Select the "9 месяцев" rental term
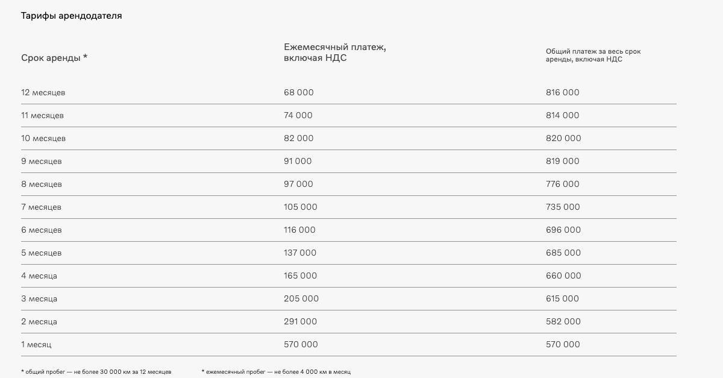This screenshot has width=723, height=378. click(42, 162)
